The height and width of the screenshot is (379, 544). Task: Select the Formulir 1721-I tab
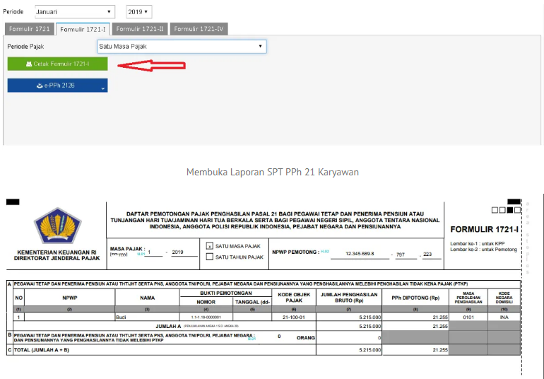point(83,29)
